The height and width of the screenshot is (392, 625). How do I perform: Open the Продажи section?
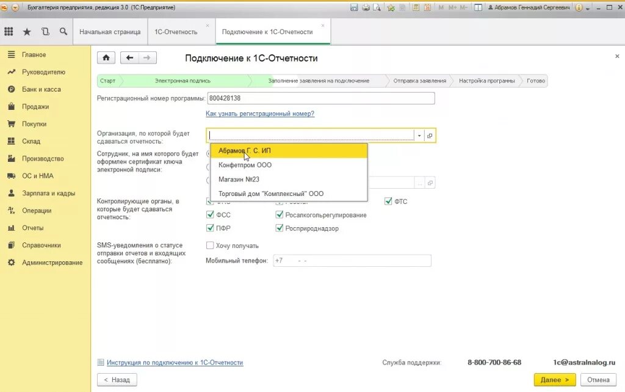[x=35, y=106]
